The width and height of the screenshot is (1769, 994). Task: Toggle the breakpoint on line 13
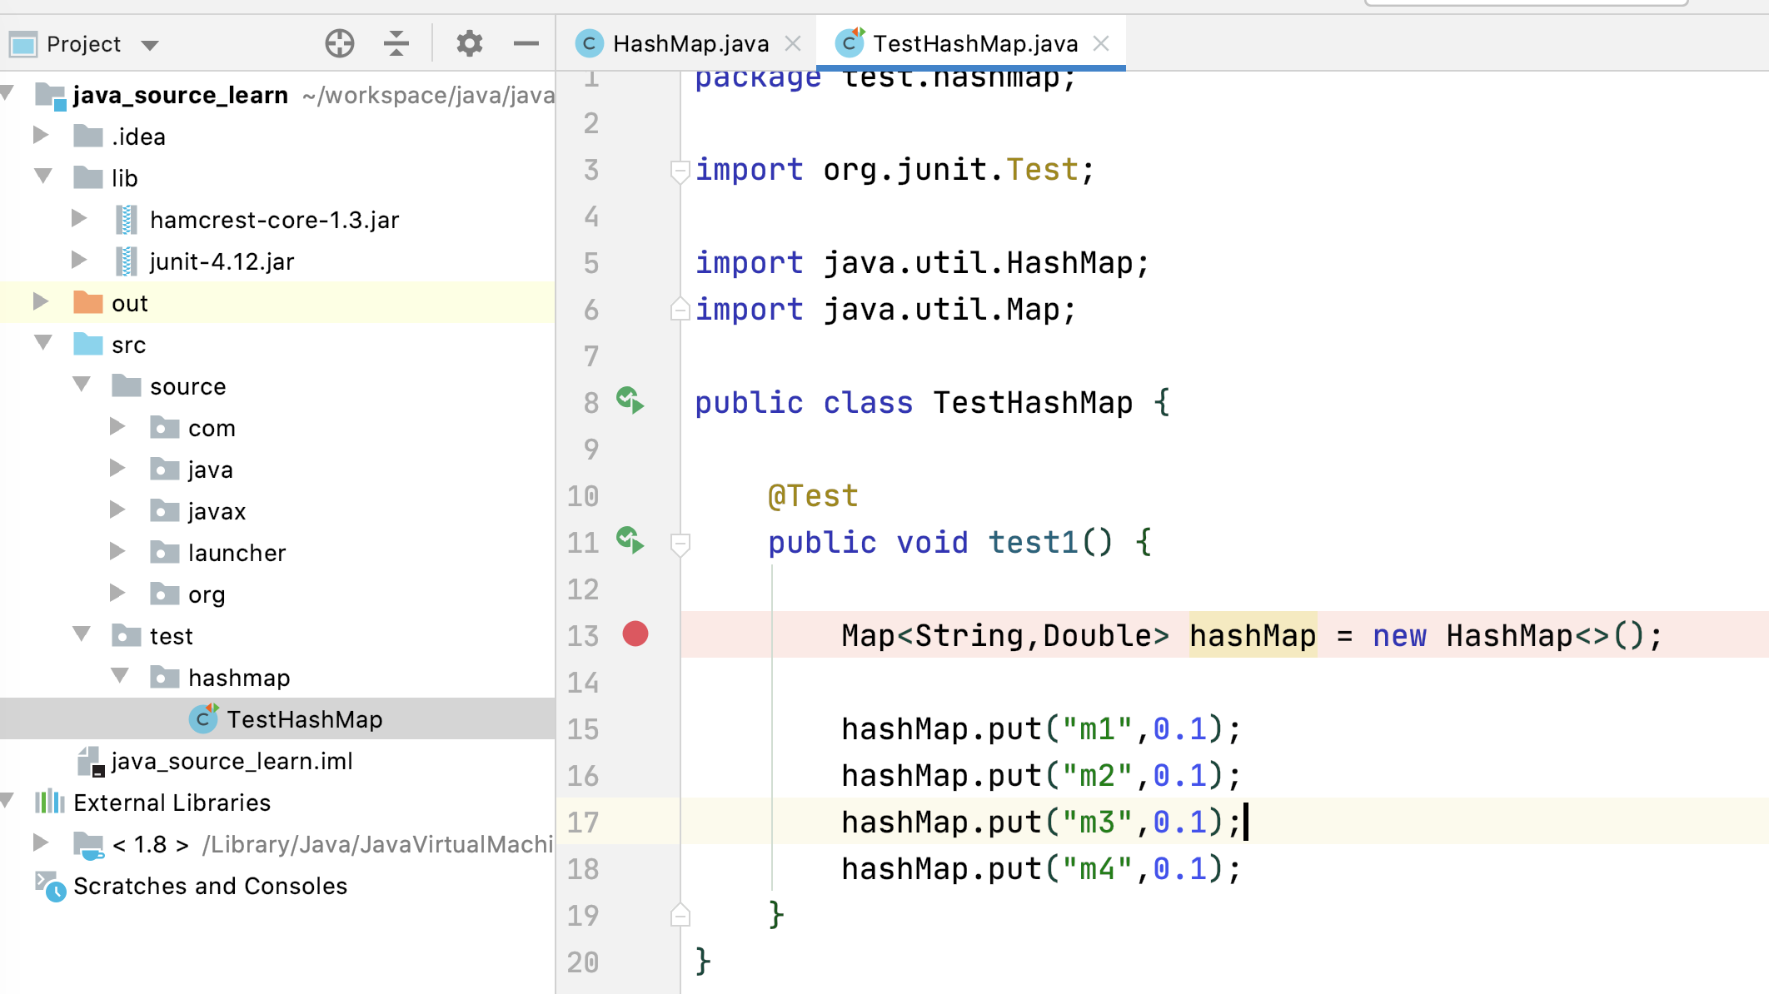click(x=635, y=634)
